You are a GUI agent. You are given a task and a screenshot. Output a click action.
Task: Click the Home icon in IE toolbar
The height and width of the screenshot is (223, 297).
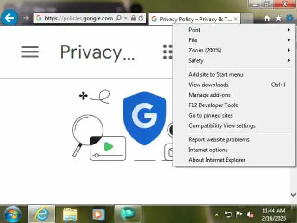point(267,19)
